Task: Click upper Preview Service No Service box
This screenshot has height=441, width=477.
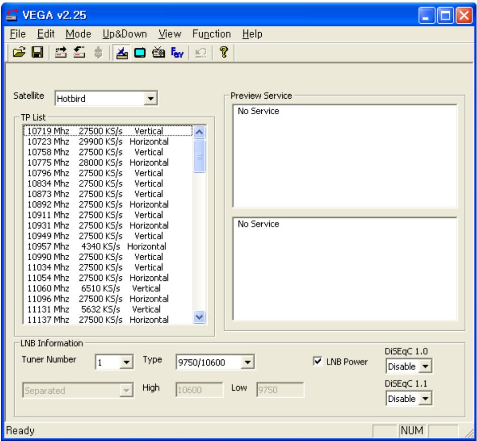Action: pyautogui.click(x=345, y=156)
